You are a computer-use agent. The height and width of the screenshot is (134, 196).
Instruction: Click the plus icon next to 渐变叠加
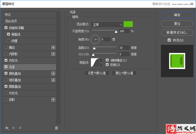(x=53, y=80)
